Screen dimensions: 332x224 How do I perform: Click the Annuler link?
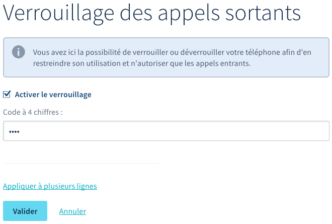[72, 211]
